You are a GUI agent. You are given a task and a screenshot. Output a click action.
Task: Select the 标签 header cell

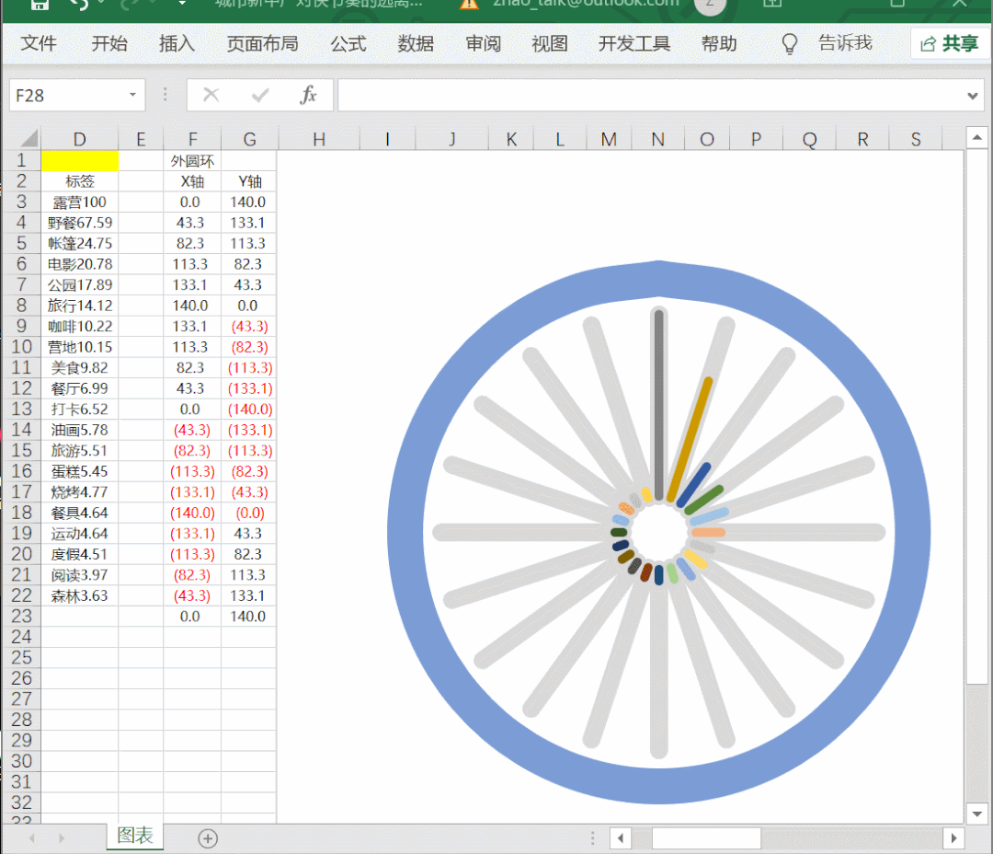click(x=79, y=181)
